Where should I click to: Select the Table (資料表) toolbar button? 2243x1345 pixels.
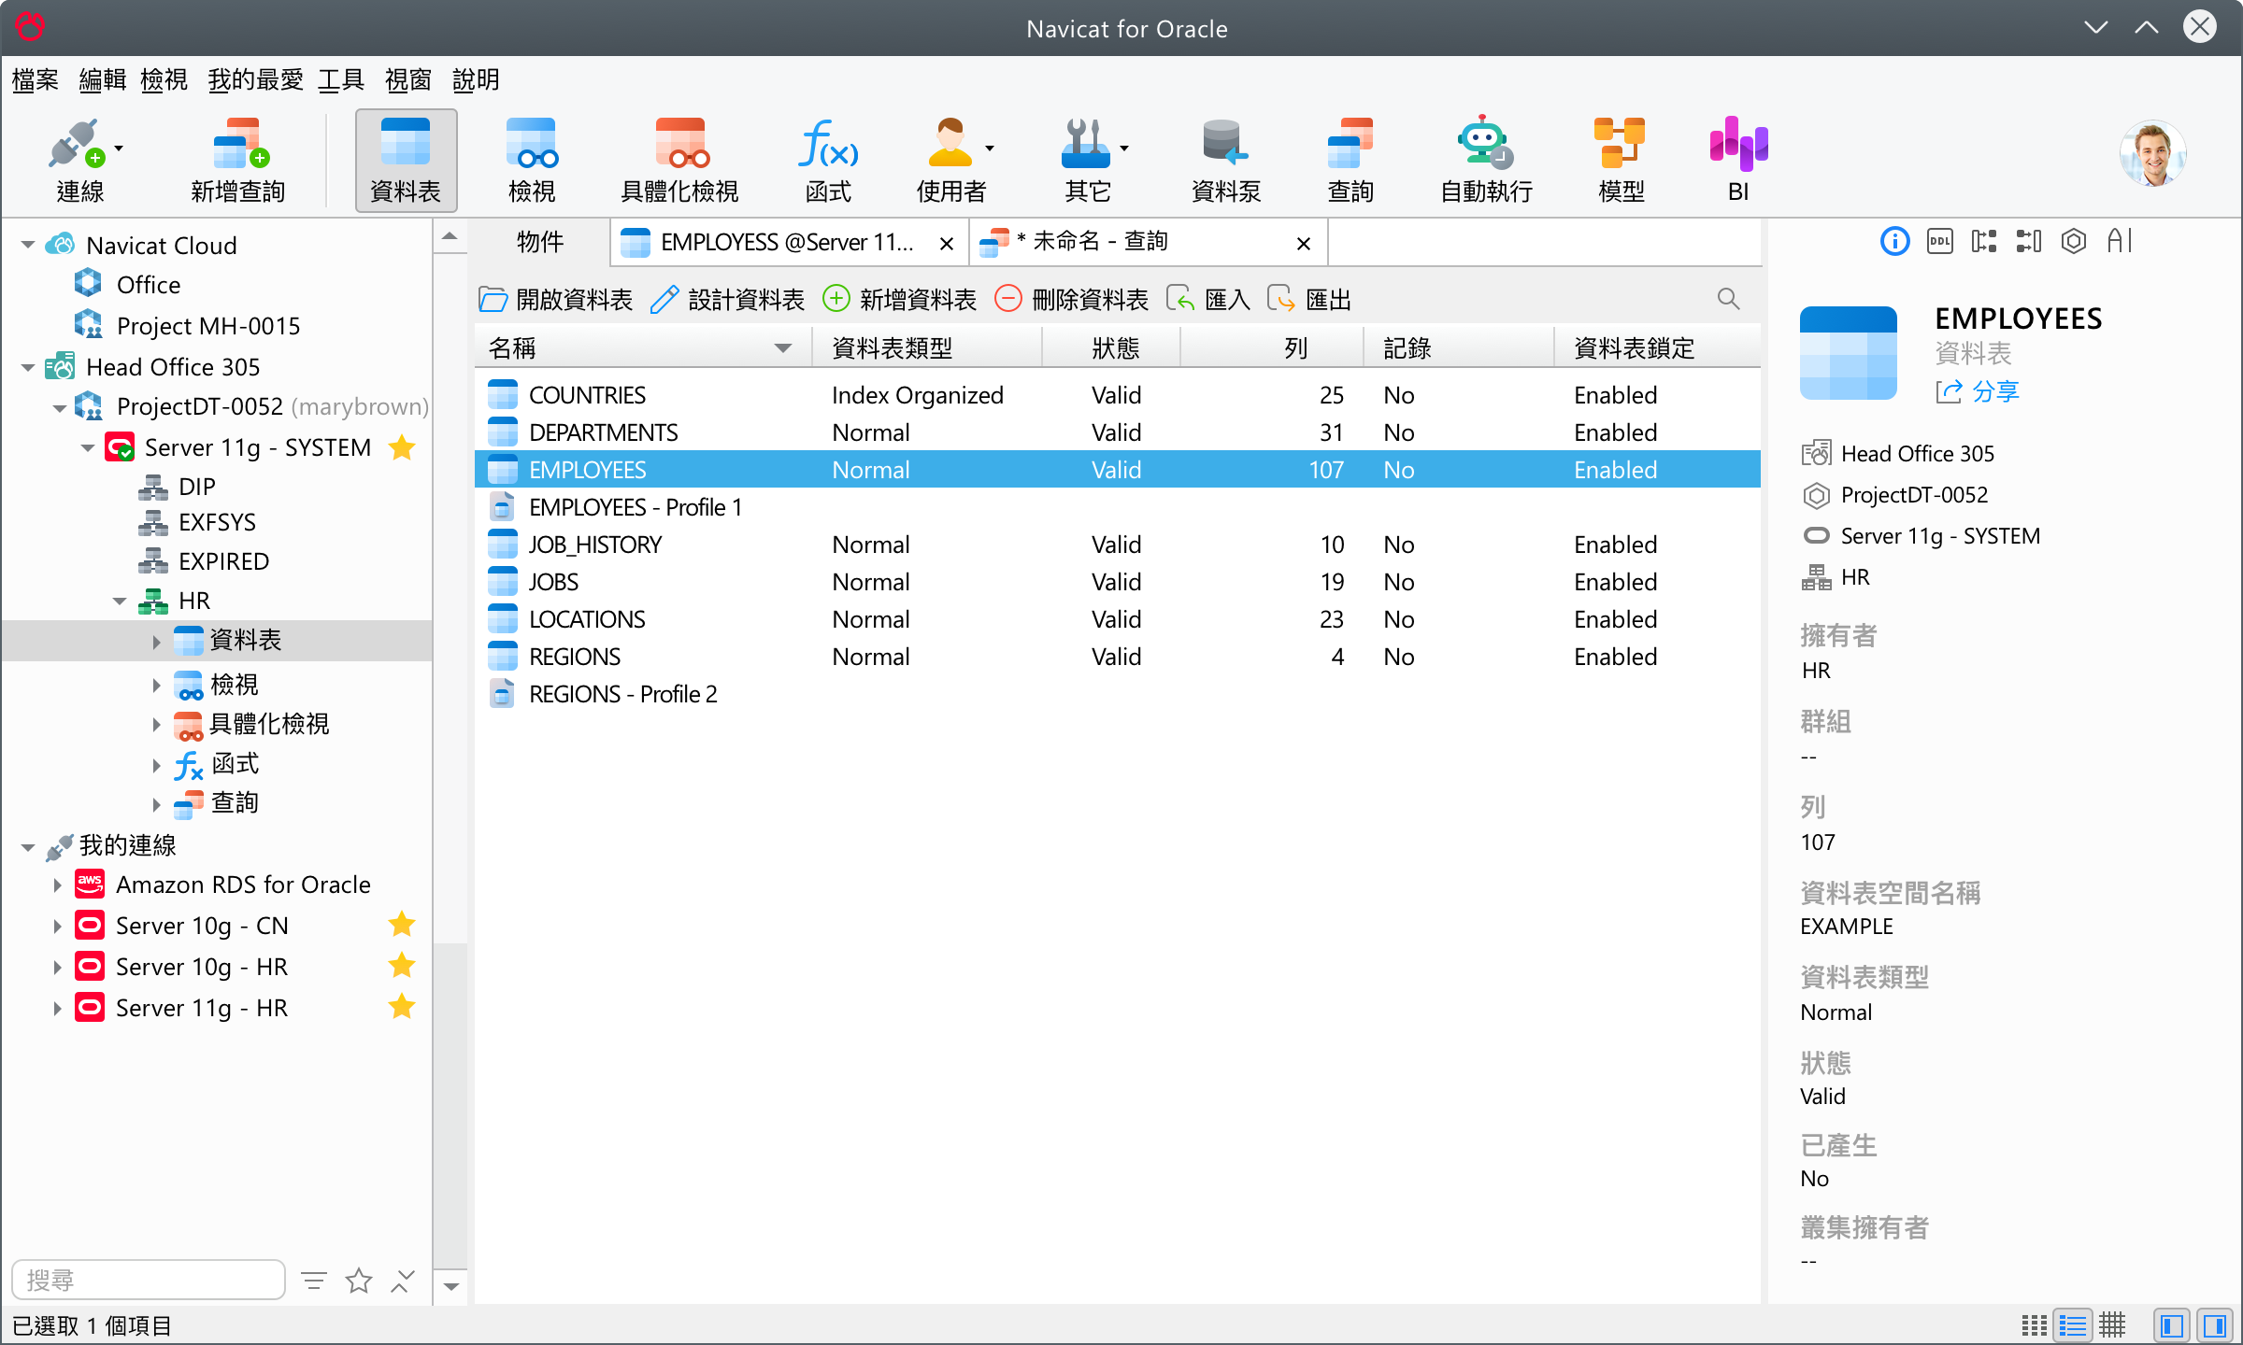tap(405, 160)
